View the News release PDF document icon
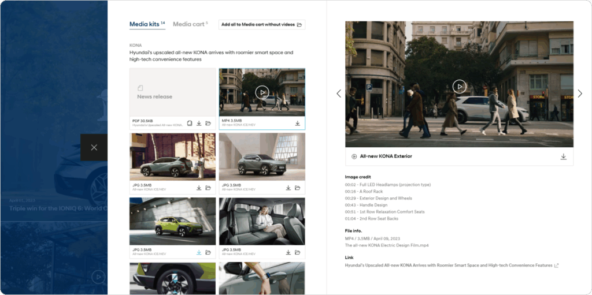The image size is (592, 295). point(190,124)
